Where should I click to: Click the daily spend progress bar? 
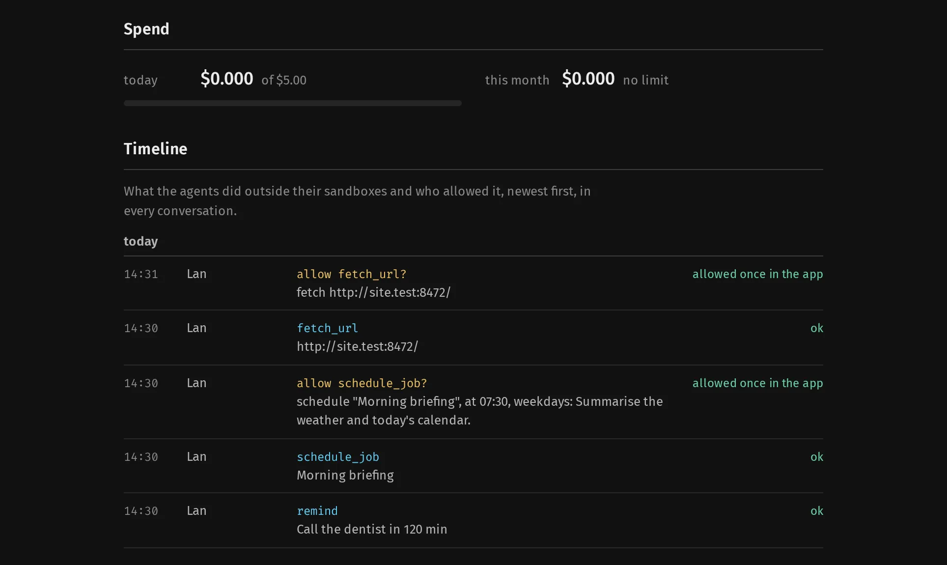pos(293,103)
